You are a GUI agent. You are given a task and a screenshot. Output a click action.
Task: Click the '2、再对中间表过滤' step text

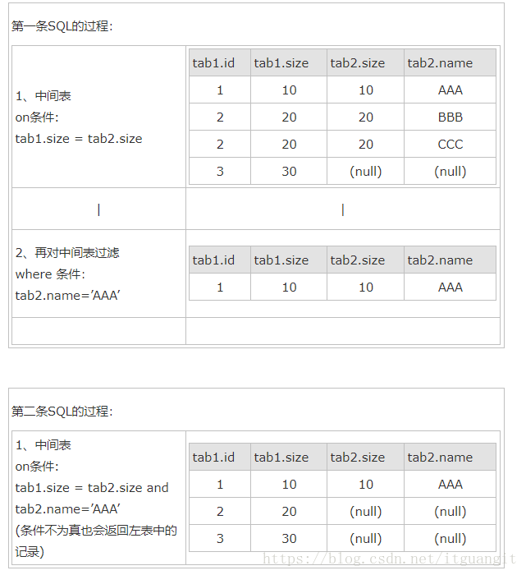[67, 252]
